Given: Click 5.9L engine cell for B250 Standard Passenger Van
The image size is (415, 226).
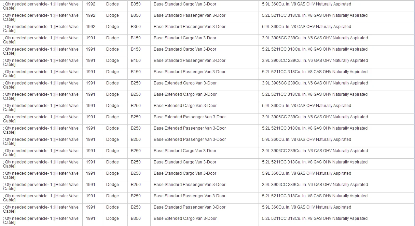Looking at the screenshot, I should 336,209.
